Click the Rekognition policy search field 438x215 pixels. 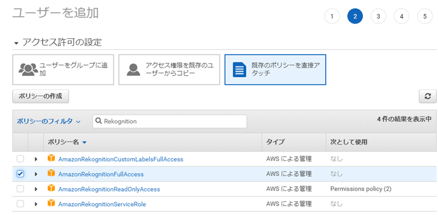[x=170, y=122]
